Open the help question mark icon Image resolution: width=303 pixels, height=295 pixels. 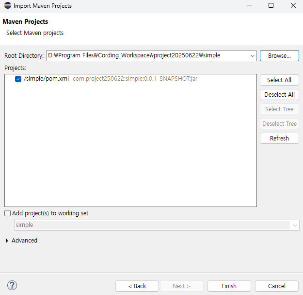click(x=12, y=285)
